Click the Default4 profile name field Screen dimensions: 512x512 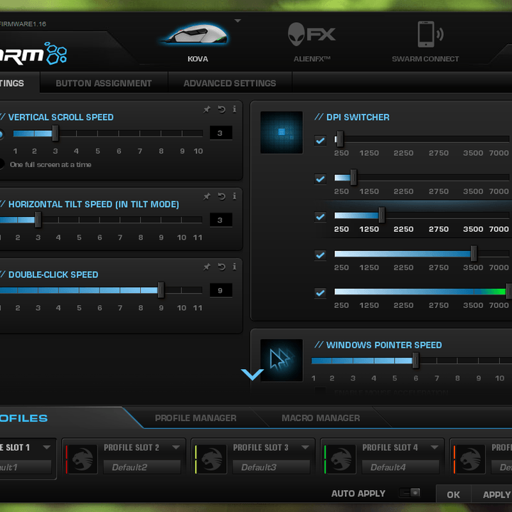pos(400,467)
